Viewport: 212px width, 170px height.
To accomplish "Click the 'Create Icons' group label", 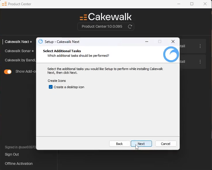I will [x=57, y=81].
